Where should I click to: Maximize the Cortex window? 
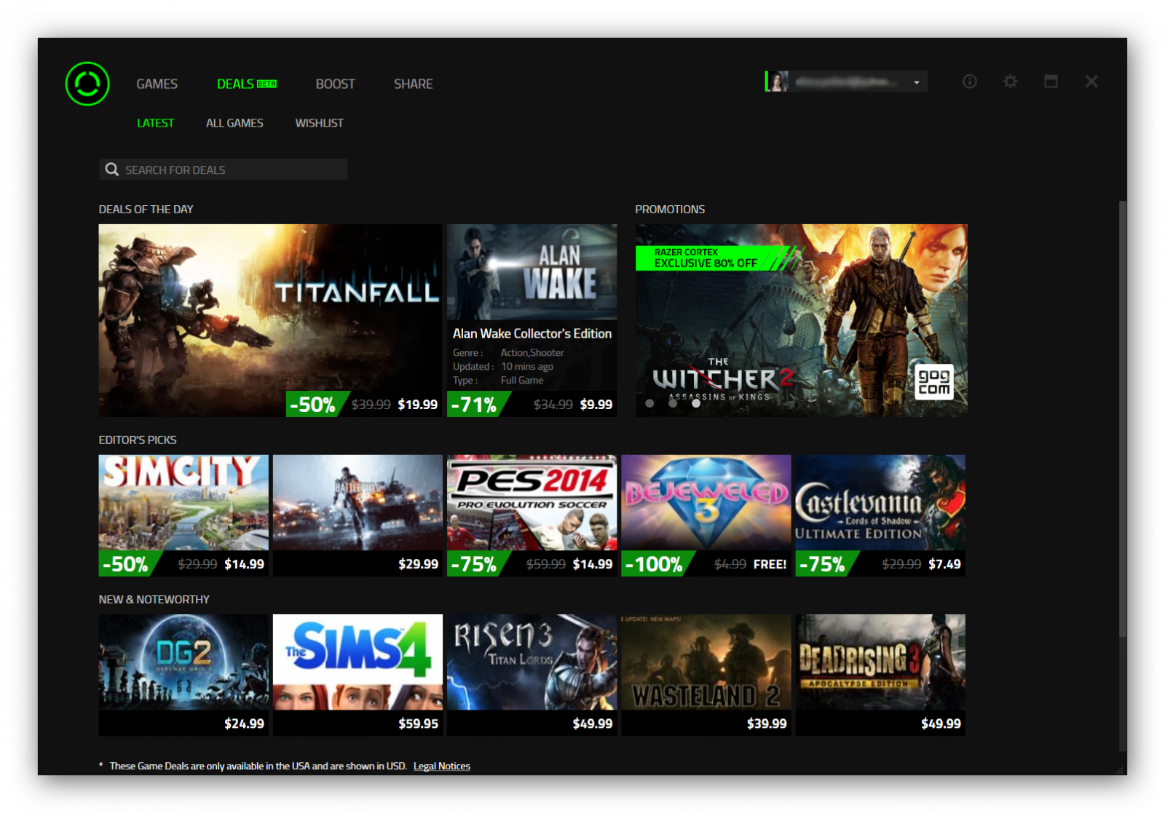1051,82
